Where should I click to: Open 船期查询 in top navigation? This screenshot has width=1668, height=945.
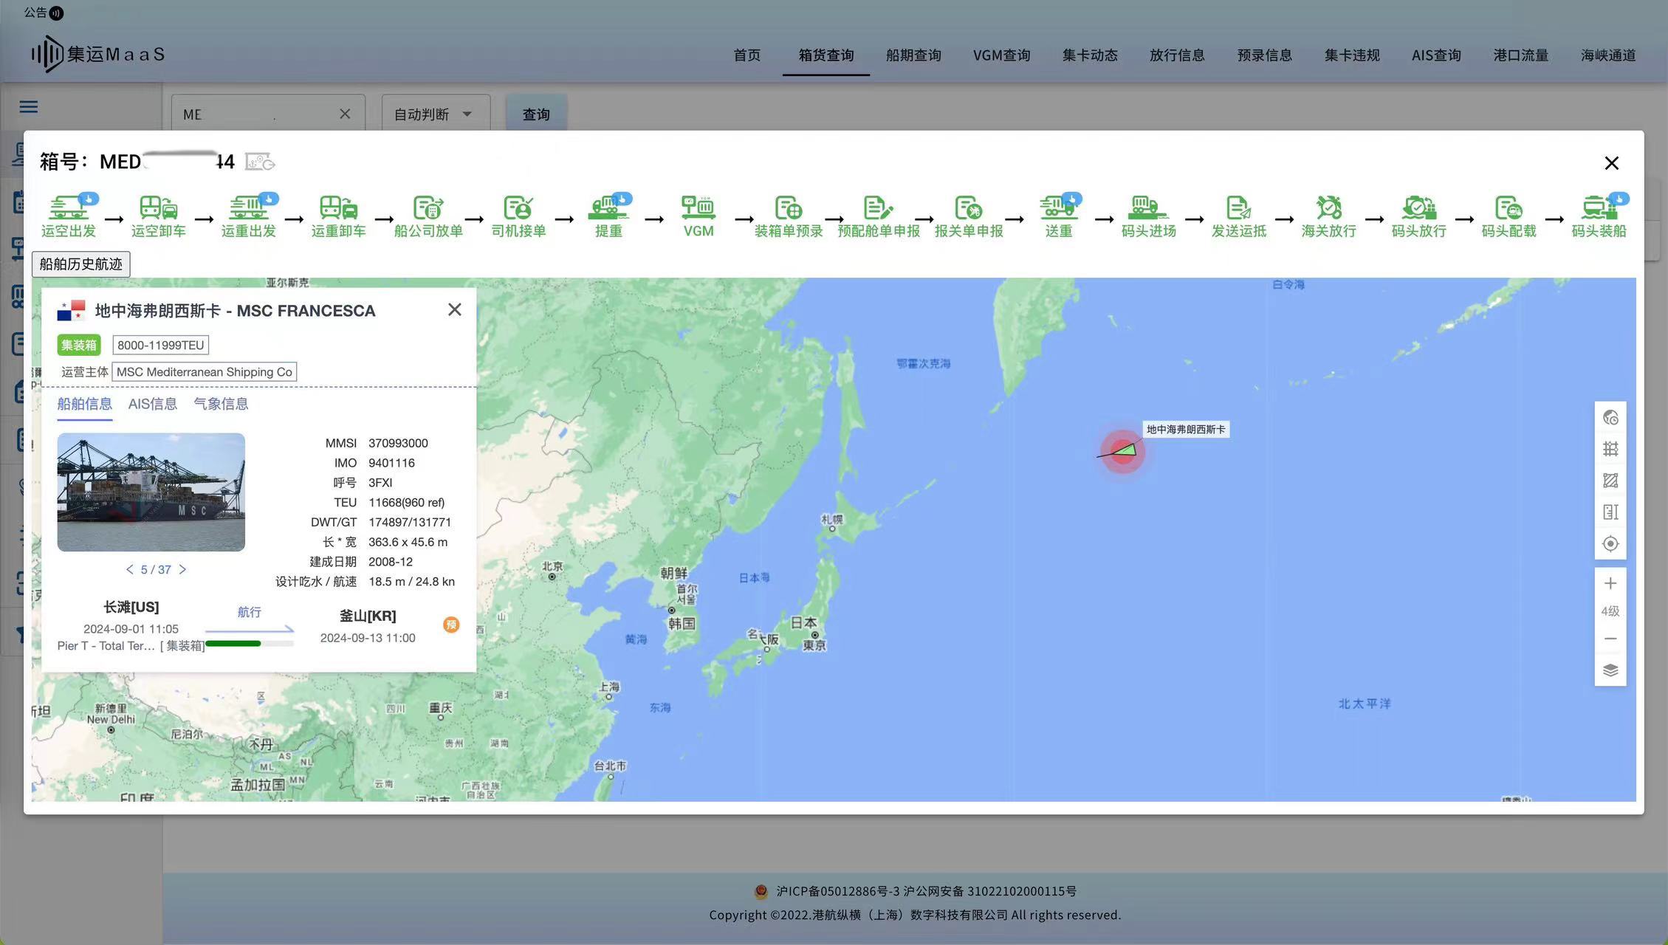coord(913,55)
